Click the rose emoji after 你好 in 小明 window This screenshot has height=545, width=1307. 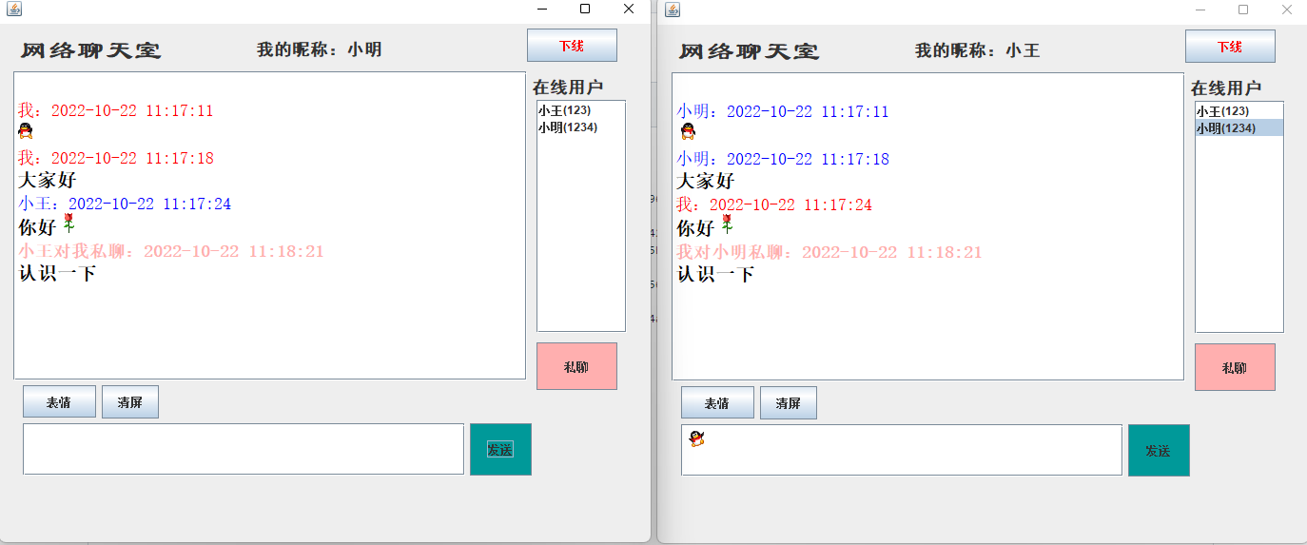click(x=68, y=224)
